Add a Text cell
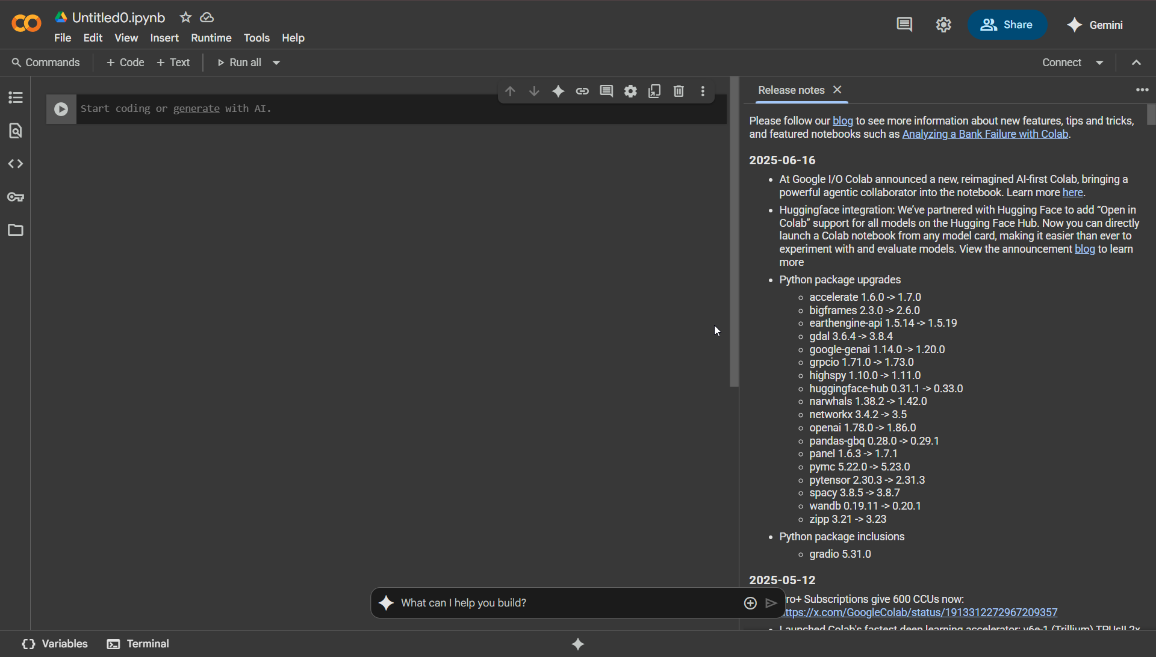 tap(173, 63)
